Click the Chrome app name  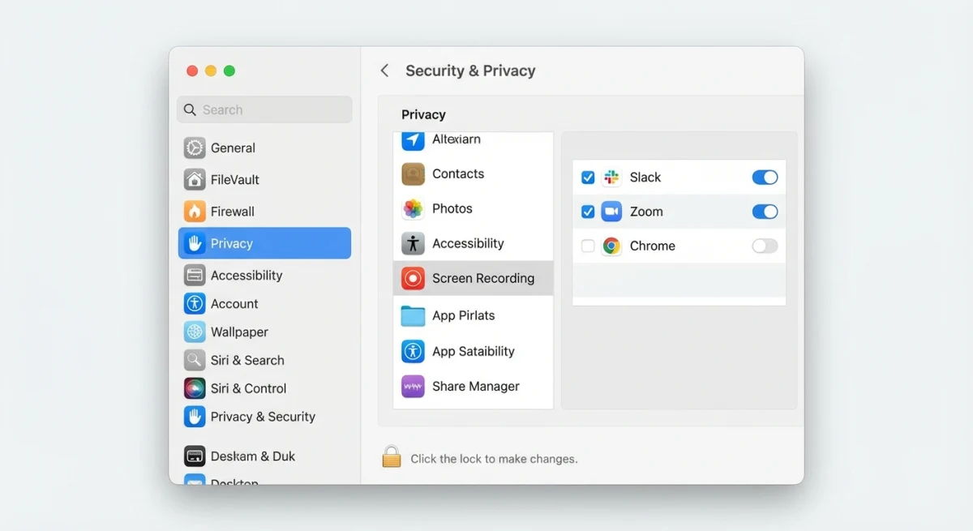point(653,246)
